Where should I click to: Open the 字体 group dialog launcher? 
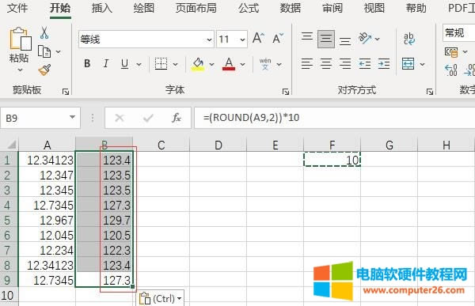pos(285,92)
